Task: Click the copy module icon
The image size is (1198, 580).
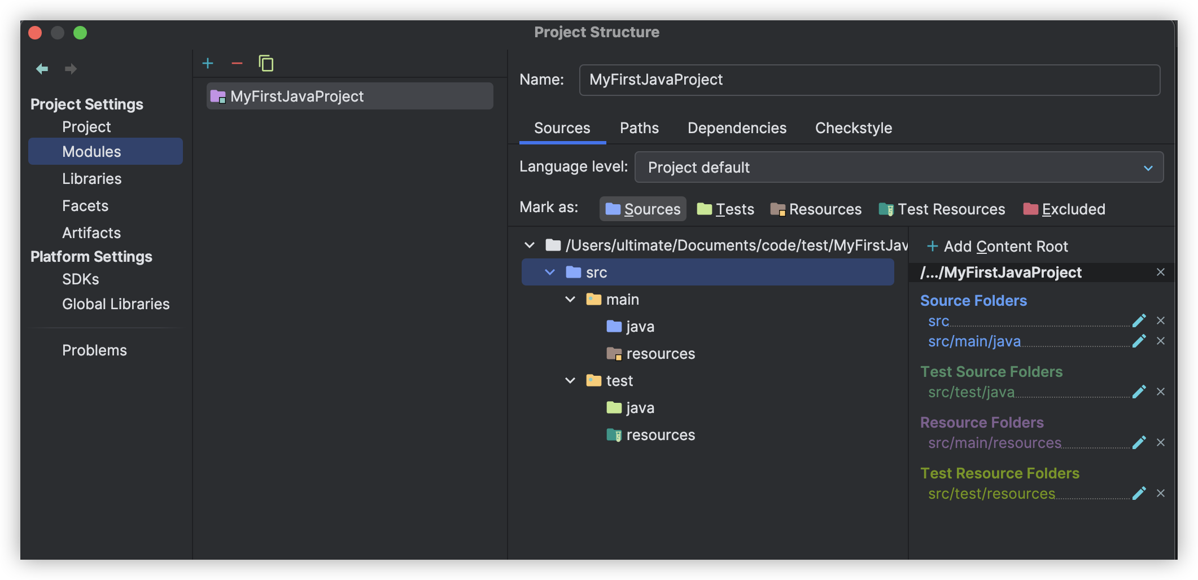Action: coord(266,63)
